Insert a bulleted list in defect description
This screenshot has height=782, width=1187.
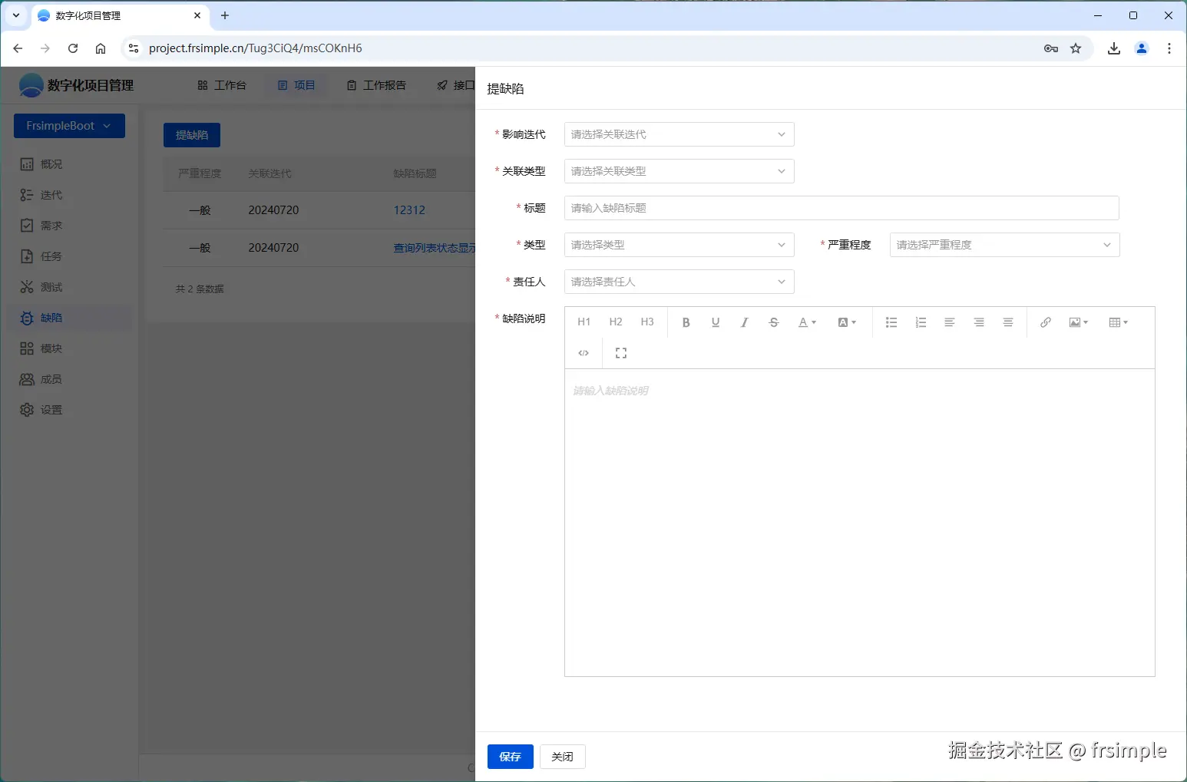pos(890,322)
